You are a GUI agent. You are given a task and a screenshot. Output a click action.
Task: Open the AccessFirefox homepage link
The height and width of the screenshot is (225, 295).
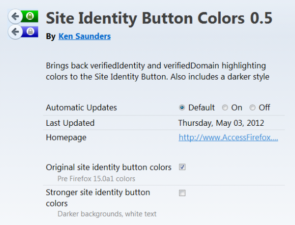(x=229, y=138)
